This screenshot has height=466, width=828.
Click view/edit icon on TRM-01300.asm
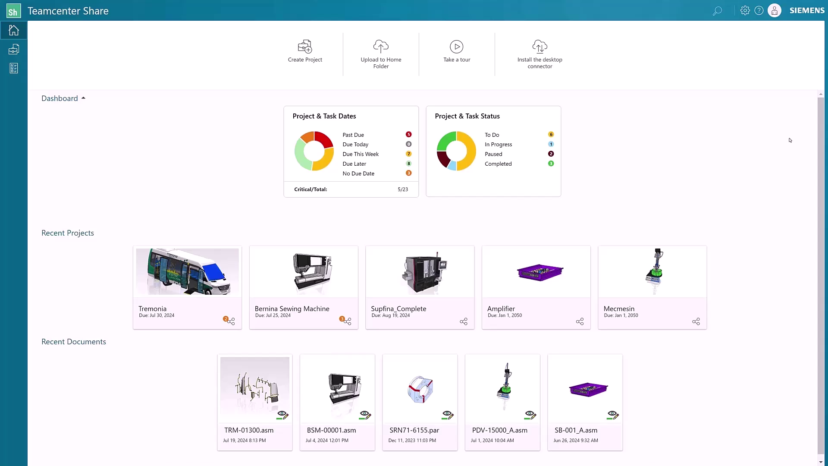pos(282,415)
